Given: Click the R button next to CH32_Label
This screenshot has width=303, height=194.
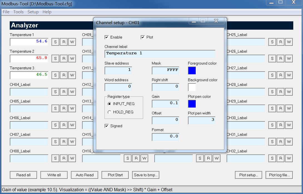Looking at the screenshot, I should pyautogui.click(x=280, y=158).
